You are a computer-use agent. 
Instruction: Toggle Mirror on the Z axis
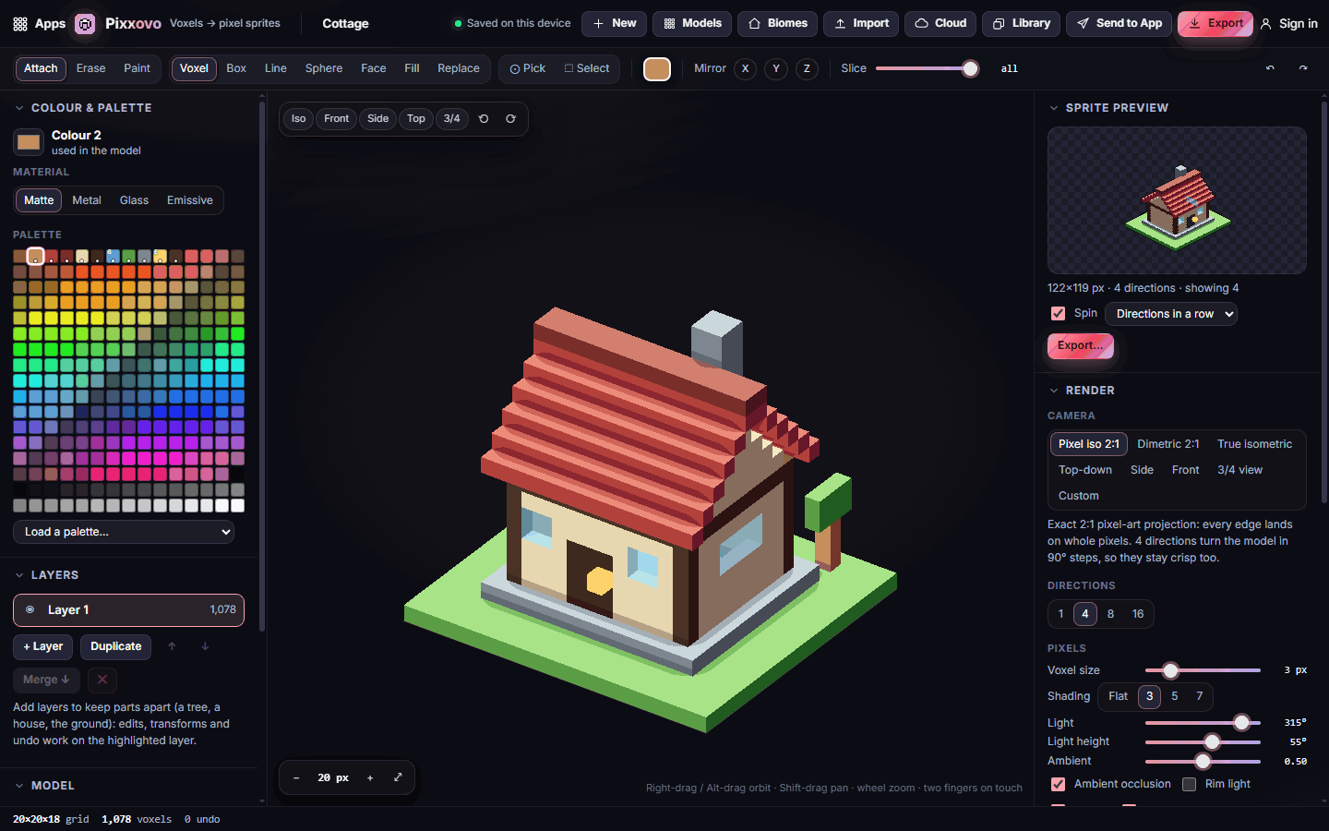[807, 68]
